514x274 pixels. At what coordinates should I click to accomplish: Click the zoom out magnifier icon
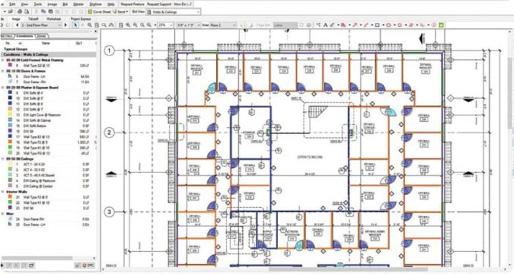pos(135,25)
